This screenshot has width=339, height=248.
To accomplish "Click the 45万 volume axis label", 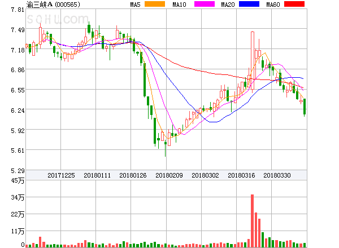I will pos(18,180).
